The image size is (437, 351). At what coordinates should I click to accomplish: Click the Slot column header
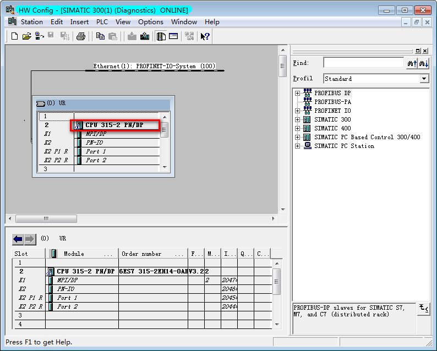click(29, 254)
